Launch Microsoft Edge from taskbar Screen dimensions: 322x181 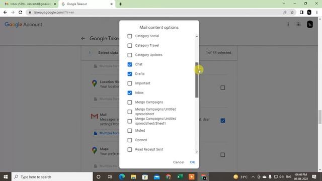point(122,176)
